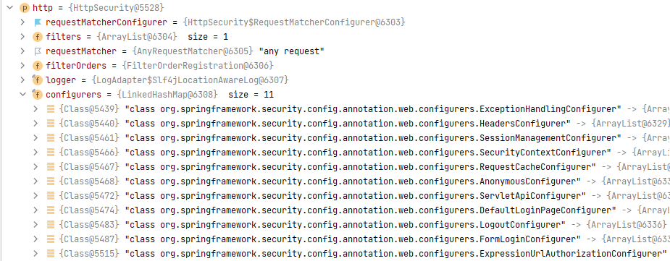670x261 pixels.
Task: Click the map entry icon for ExceptionHandlingConfigurer
Action: (x=51, y=108)
